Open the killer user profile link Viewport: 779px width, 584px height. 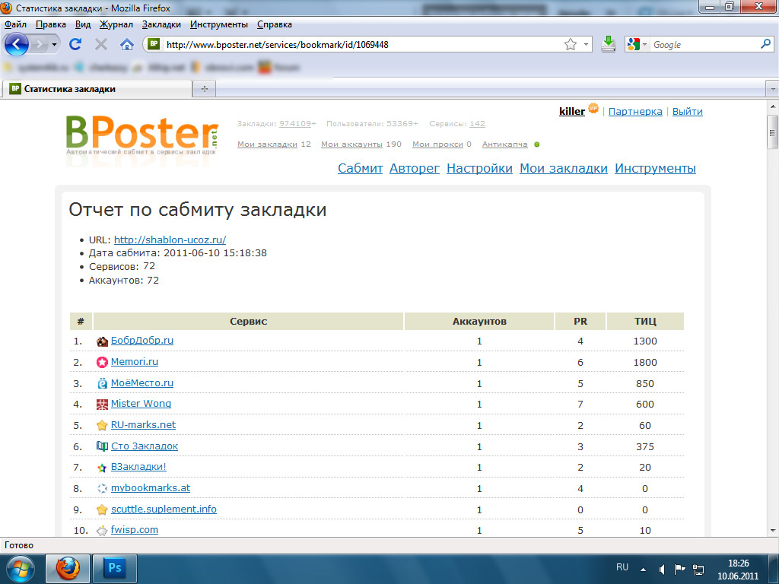(572, 111)
